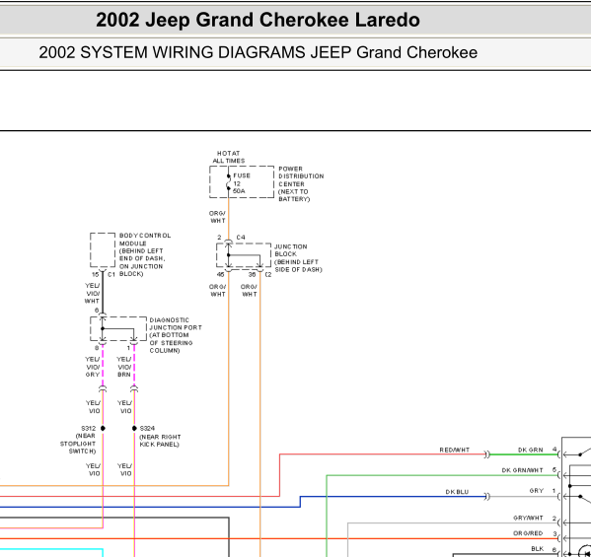Click the "ORG/WHT" label under junction block pin 36

click(x=250, y=291)
